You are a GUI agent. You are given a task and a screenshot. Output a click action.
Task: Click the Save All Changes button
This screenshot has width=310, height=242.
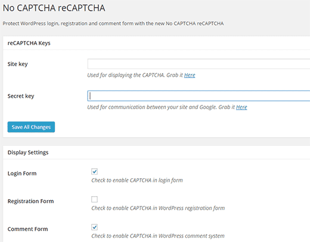coord(31,127)
